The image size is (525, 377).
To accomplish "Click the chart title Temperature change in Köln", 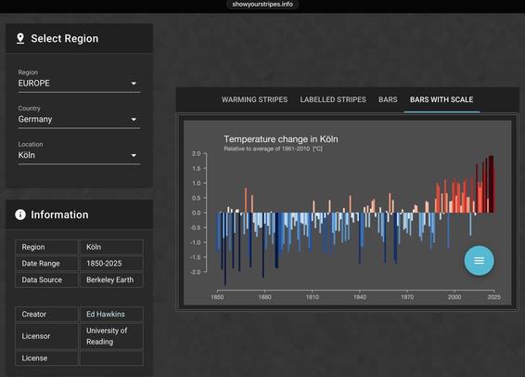I will coord(280,139).
